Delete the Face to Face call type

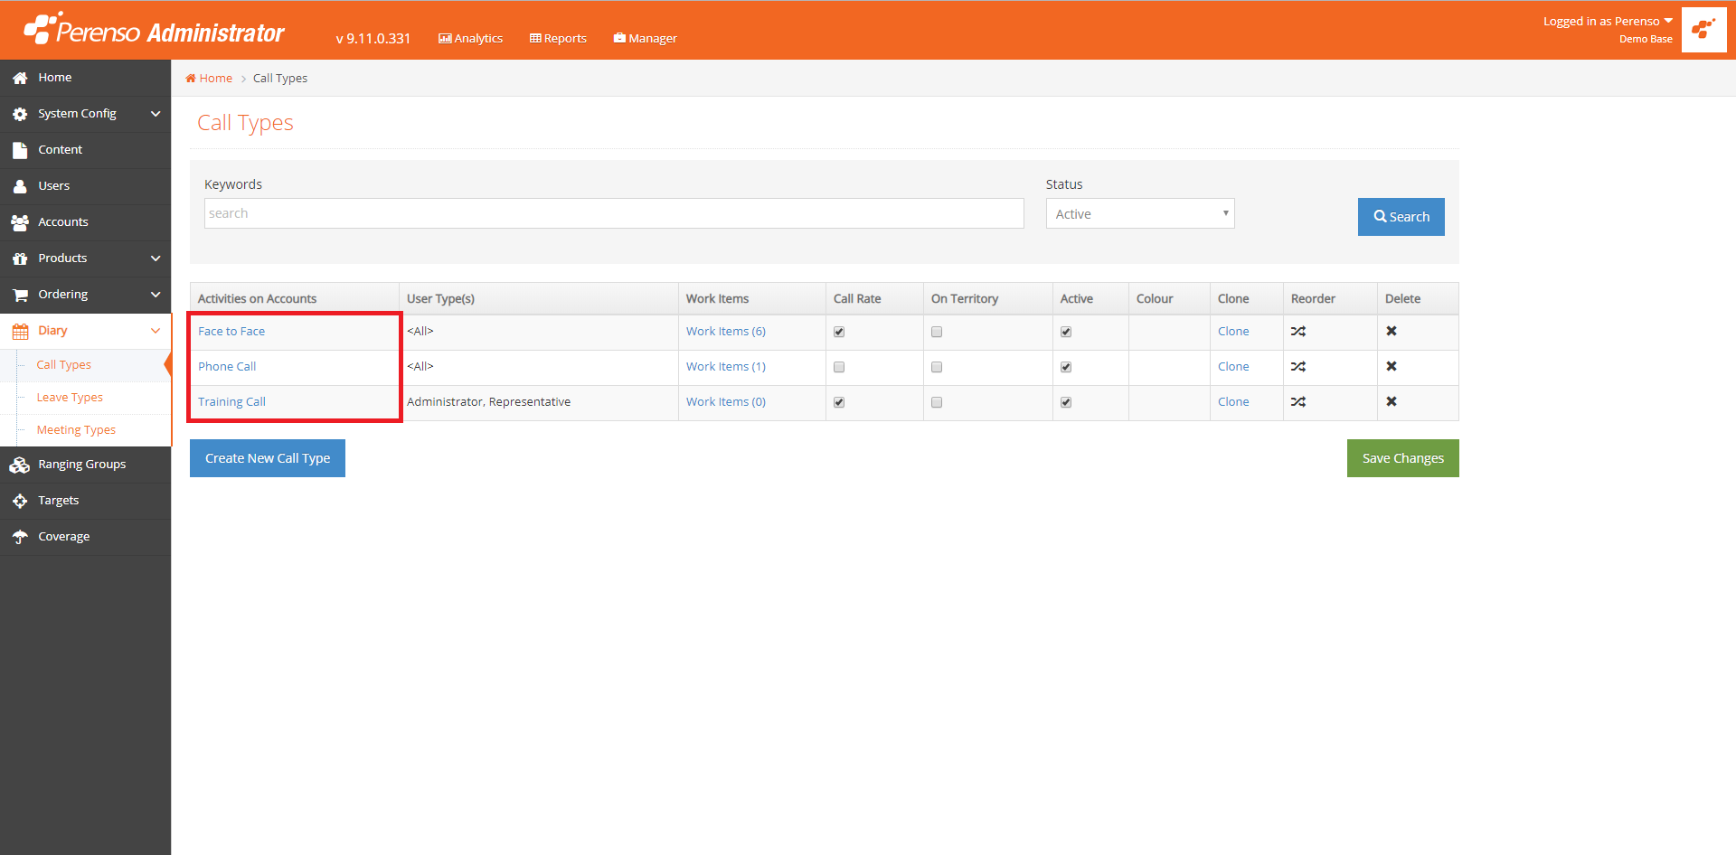coord(1392,331)
